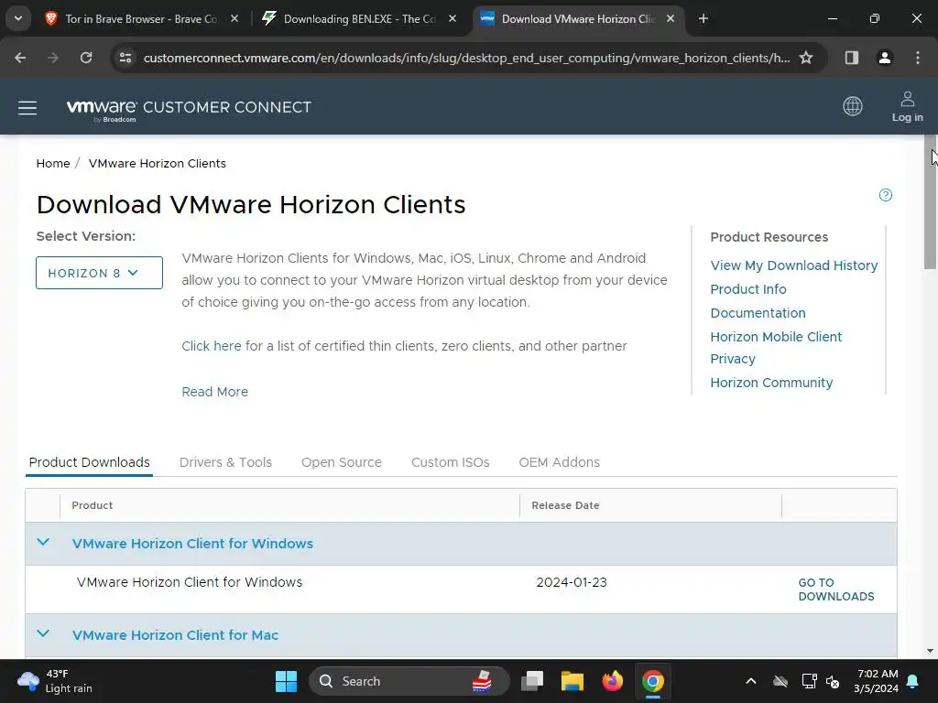Switch to Open Source tab
This screenshot has width=938, height=703.
[x=342, y=462]
